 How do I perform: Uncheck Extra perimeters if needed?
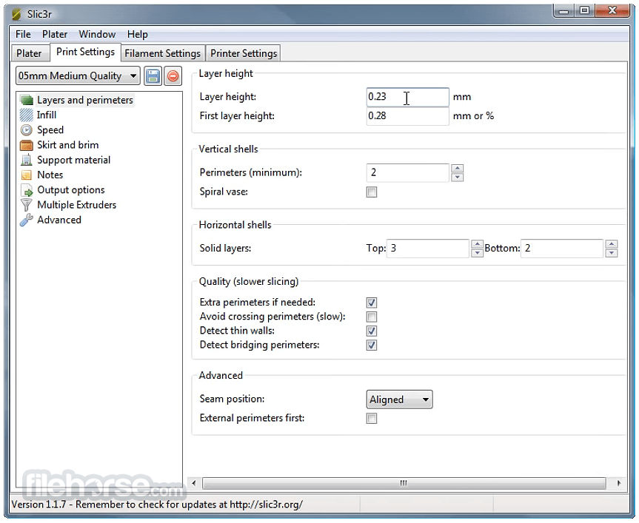371,303
